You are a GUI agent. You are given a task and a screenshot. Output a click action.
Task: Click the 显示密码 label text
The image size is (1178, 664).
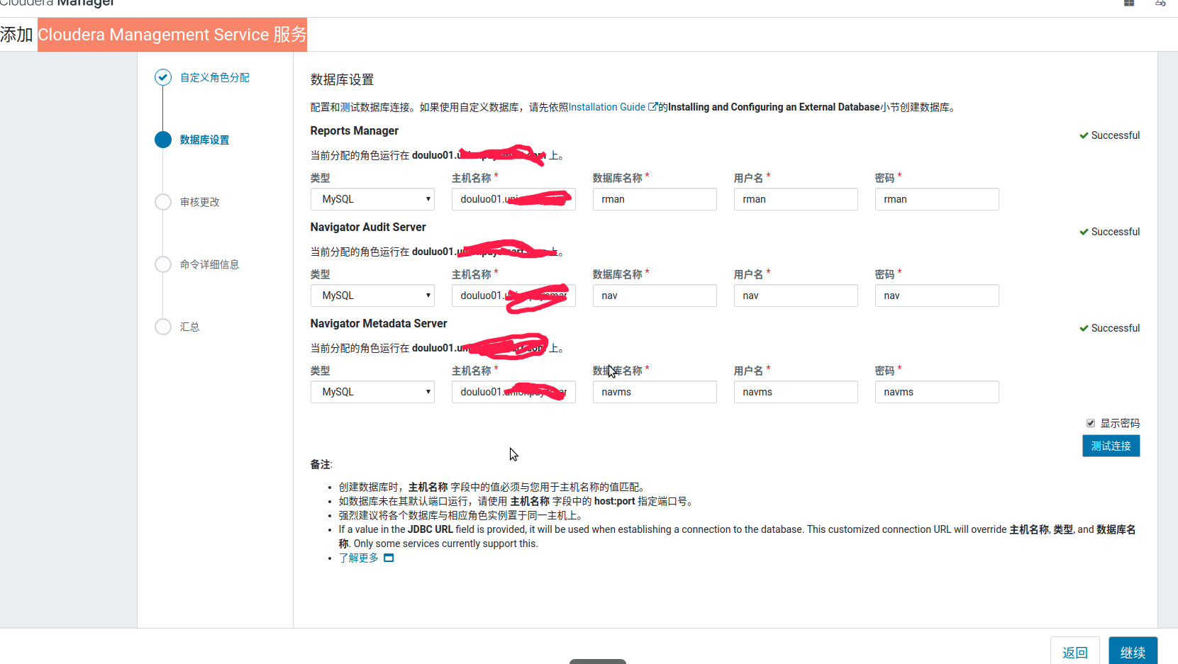tap(1120, 423)
